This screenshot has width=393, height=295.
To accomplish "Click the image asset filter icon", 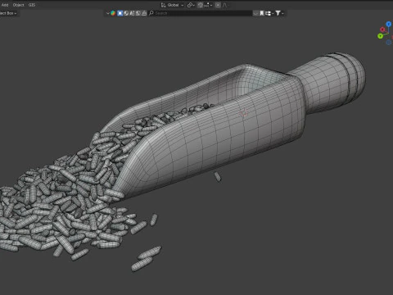I will coord(138,13).
